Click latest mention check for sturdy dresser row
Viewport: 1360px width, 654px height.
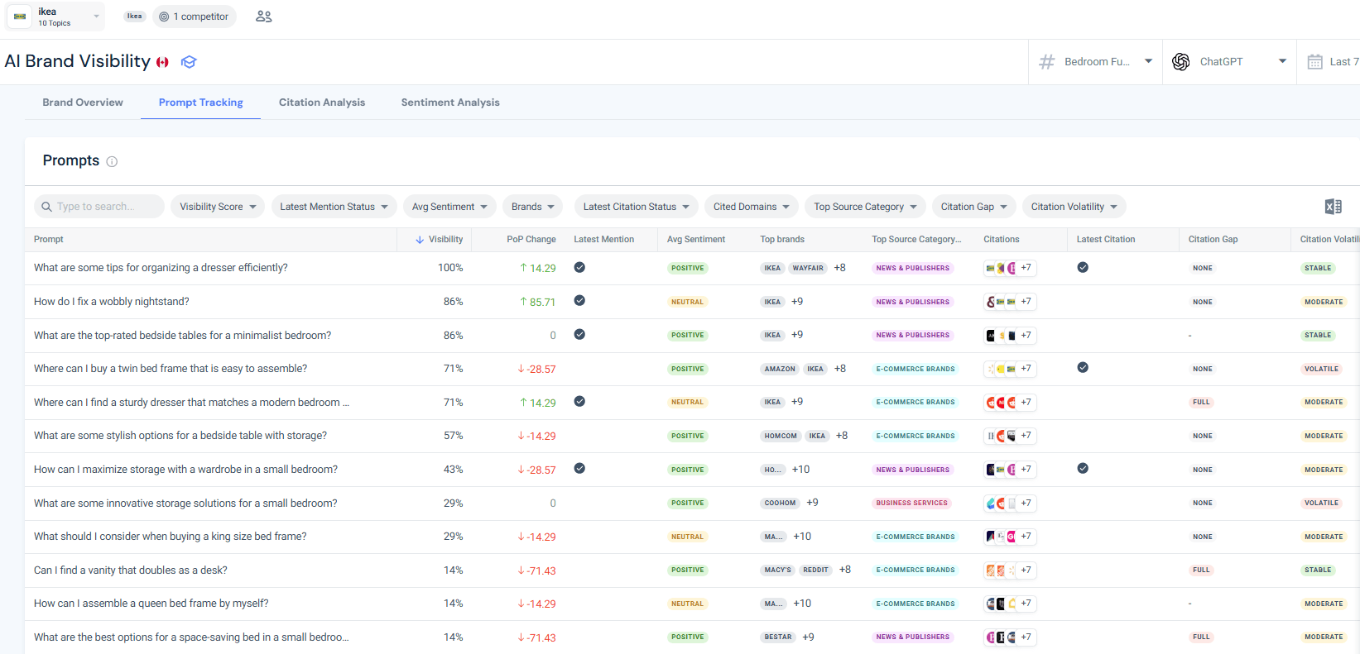579,401
